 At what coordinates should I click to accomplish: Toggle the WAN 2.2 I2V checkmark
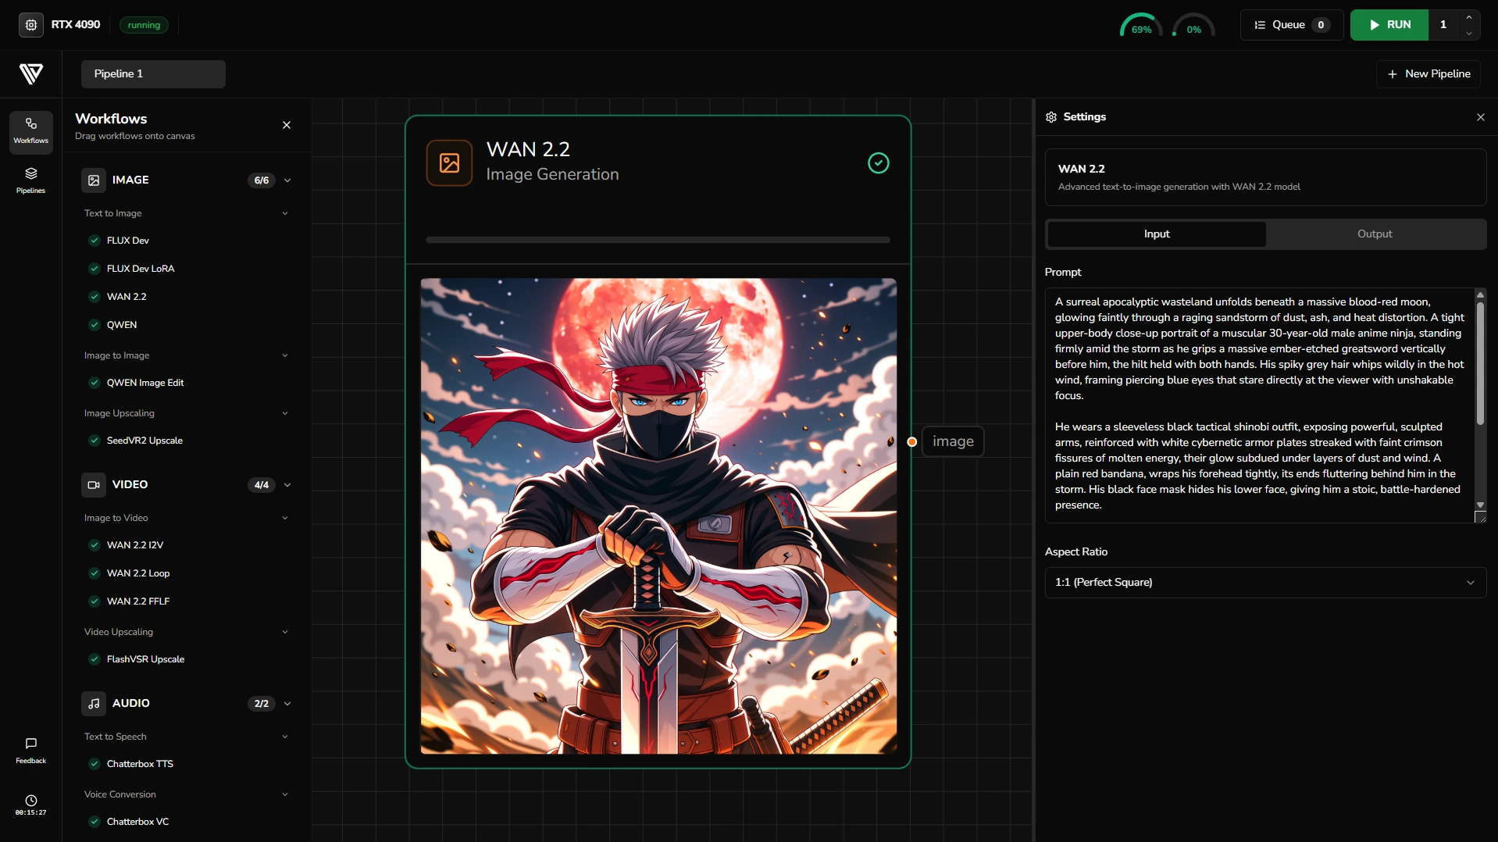(x=94, y=545)
